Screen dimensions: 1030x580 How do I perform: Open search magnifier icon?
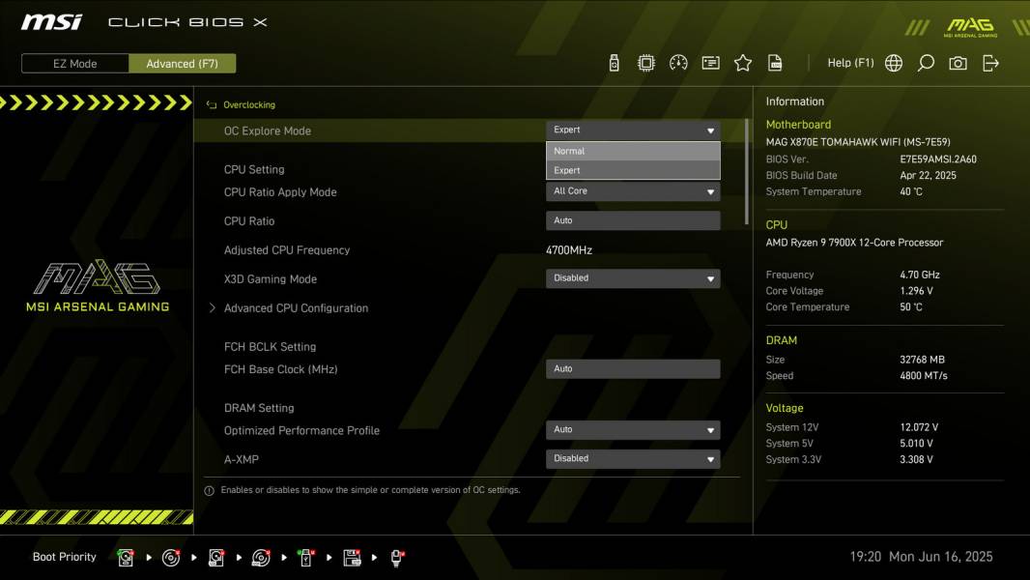pyautogui.click(x=926, y=63)
